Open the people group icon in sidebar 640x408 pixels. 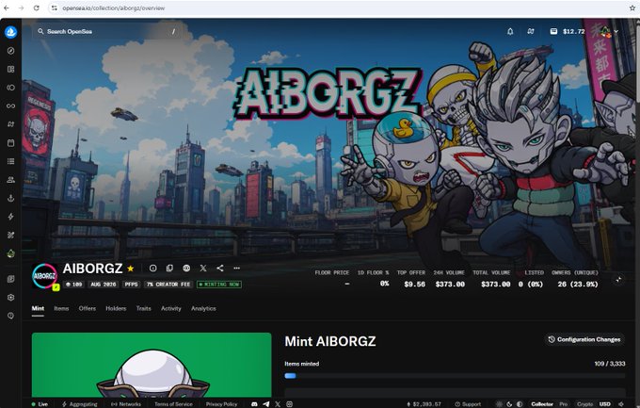pyautogui.click(x=11, y=180)
